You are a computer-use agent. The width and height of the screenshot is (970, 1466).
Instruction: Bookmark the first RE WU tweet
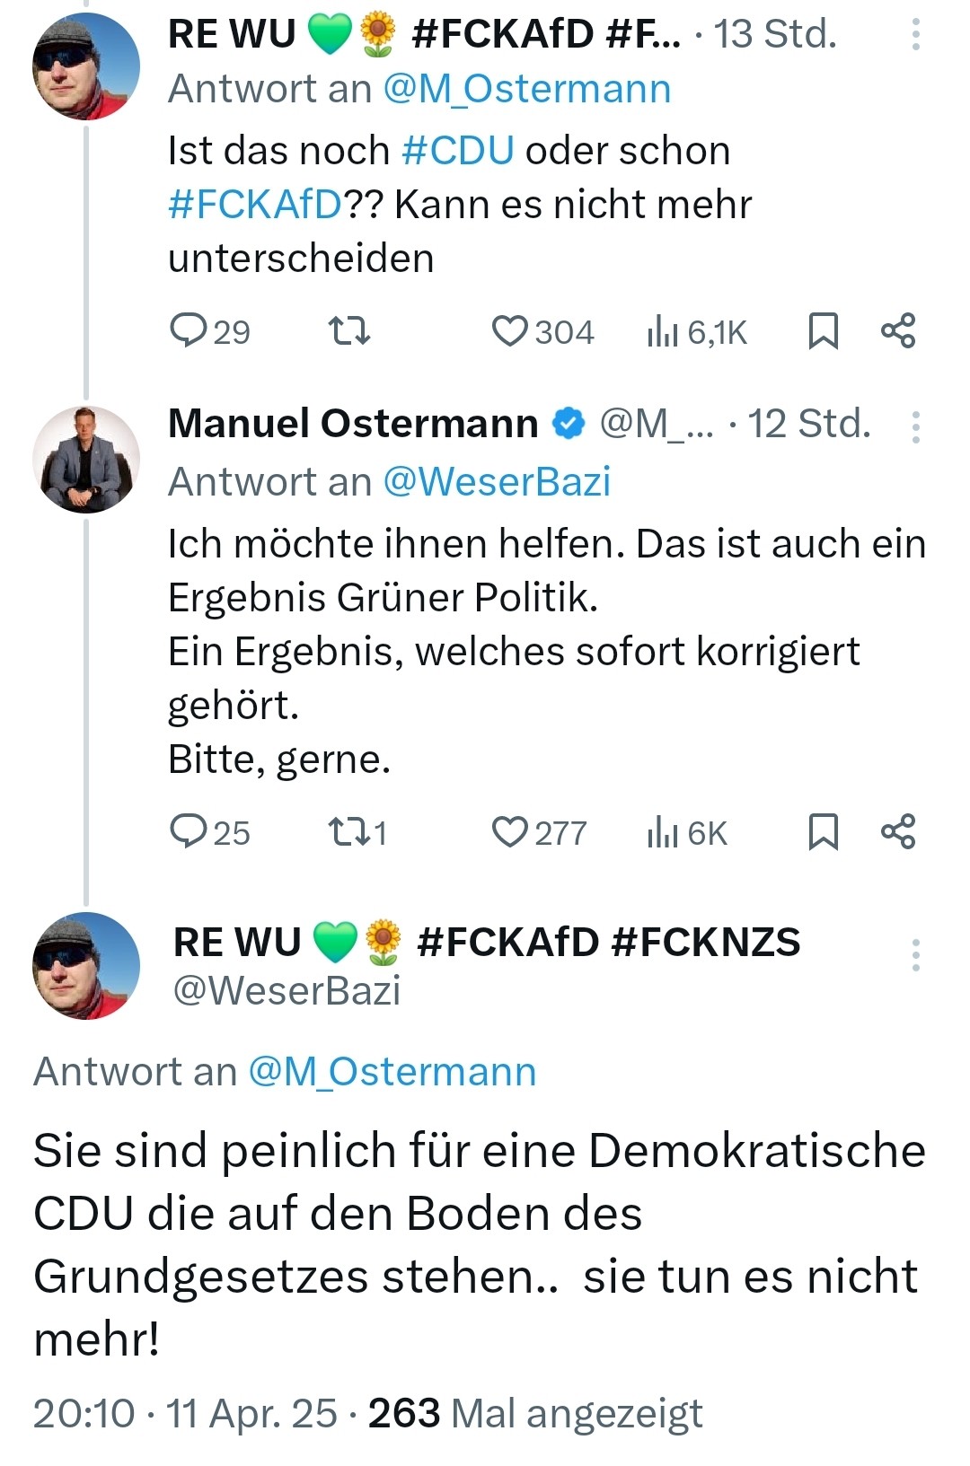tap(823, 331)
